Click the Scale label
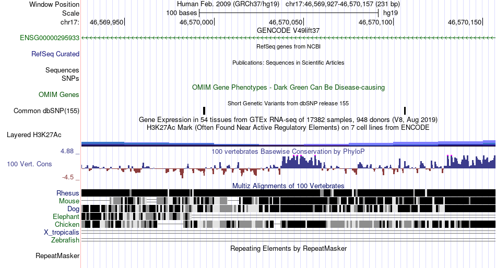 pyautogui.click(x=70, y=13)
